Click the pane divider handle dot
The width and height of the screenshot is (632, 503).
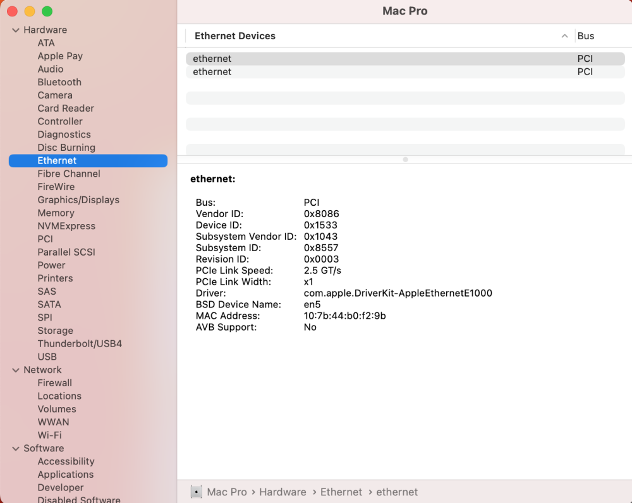pos(405,159)
